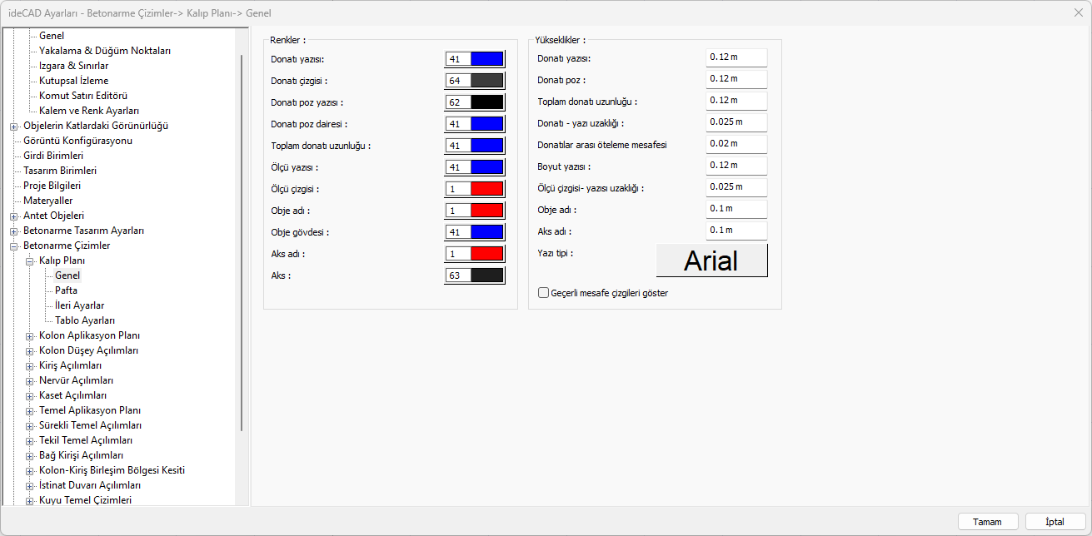Click Obje adı height input field
Screen dimensions: 1092x536
[x=736, y=209]
